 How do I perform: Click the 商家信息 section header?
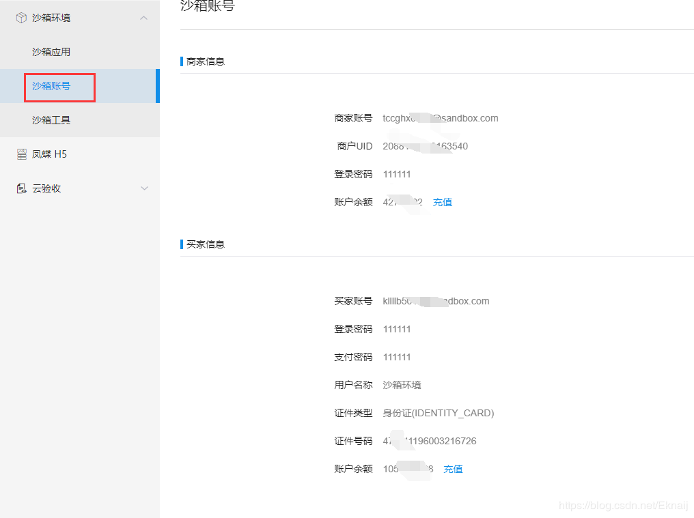point(205,61)
